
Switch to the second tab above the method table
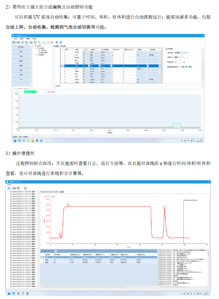[63, 46]
